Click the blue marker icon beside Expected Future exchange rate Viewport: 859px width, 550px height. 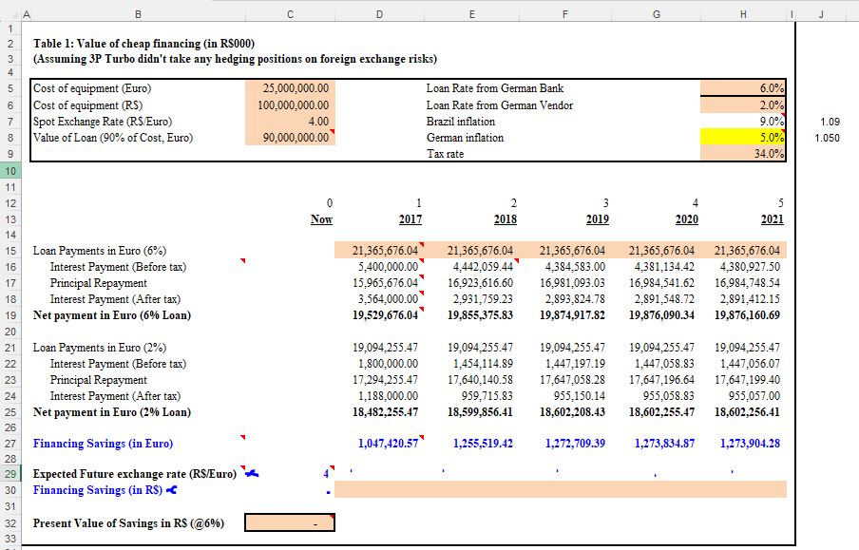[252, 473]
